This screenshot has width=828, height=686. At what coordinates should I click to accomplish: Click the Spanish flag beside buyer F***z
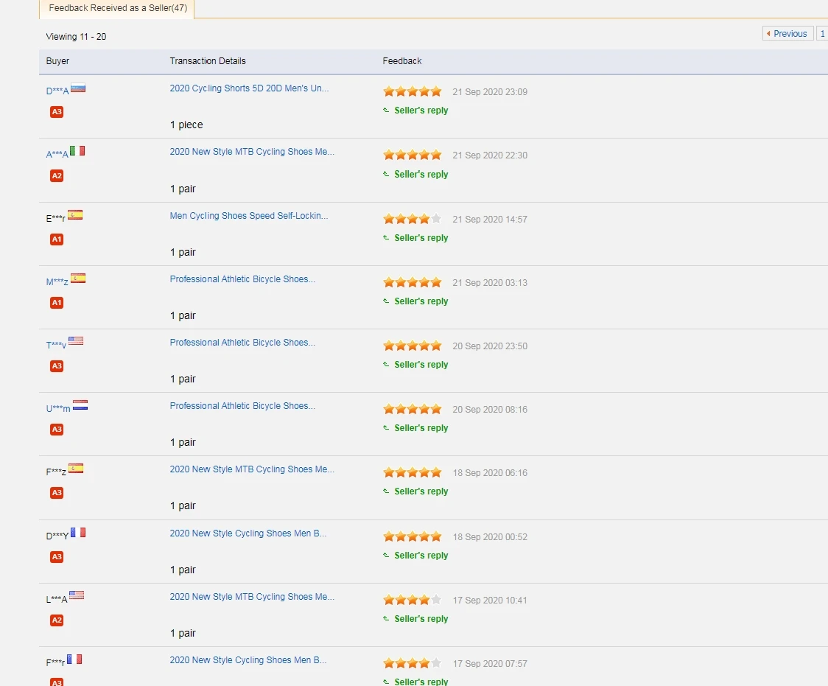[76, 469]
